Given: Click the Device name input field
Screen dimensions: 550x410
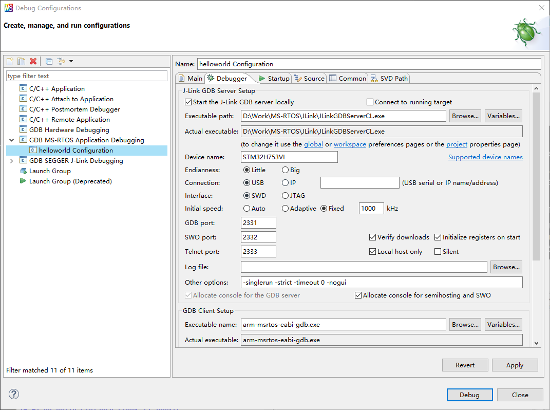Looking at the screenshot, I should tap(289, 157).
